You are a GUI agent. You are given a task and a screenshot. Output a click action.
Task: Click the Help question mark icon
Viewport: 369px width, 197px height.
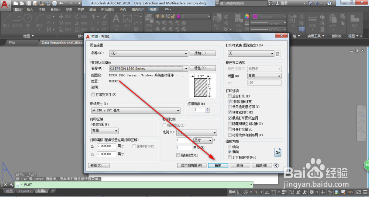329,3
